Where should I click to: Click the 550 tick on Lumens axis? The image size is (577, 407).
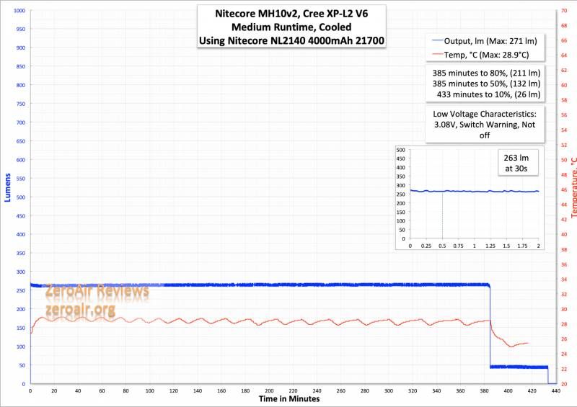pyautogui.click(x=21, y=179)
